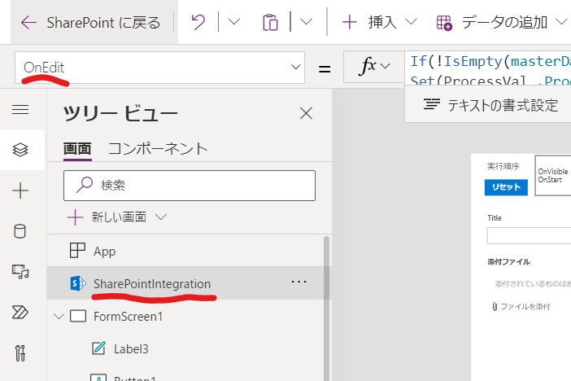The image size is (571, 381).
Task: Click the undo icon
Action: pyautogui.click(x=198, y=22)
